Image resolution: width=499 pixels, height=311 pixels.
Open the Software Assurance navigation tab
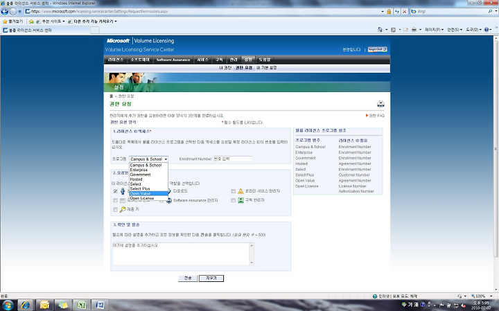[x=173, y=60]
